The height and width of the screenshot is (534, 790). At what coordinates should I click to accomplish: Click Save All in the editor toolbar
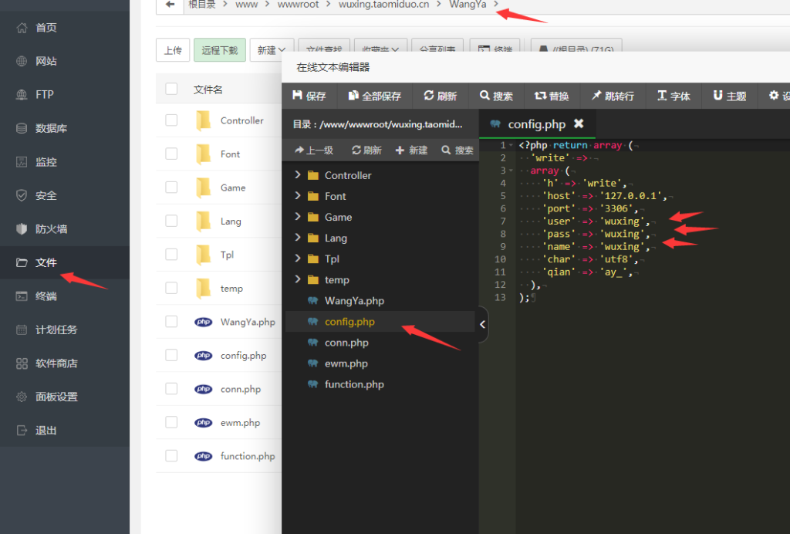tap(374, 96)
